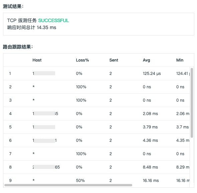Click hop number 5 in the table
The image size is (197, 193).
pos(10,127)
